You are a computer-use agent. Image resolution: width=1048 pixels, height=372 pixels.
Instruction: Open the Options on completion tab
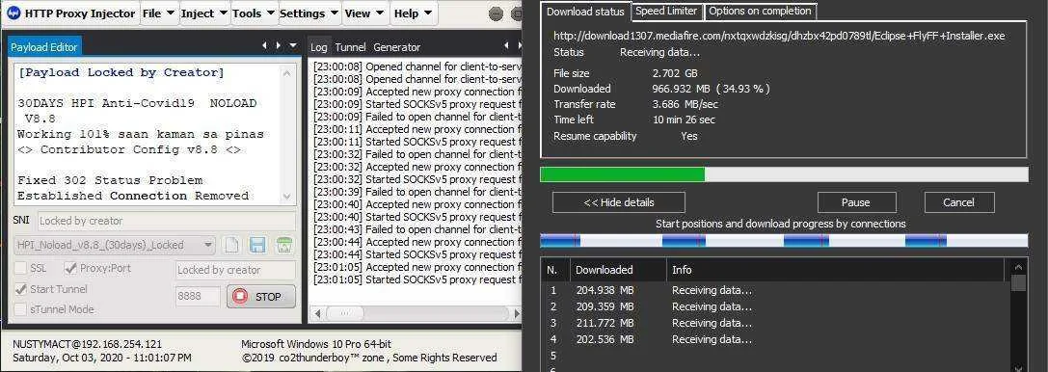[x=760, y=11]
